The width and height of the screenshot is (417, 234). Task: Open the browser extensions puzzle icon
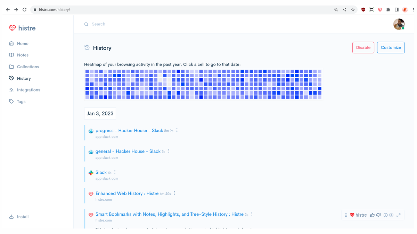pyautogui.click(x=388, y=10)
